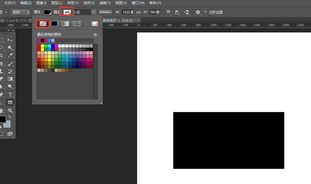The width and height of the screenshot is (311, 184).
Task: Open the path alignment menu
Action: coord(177,12)
